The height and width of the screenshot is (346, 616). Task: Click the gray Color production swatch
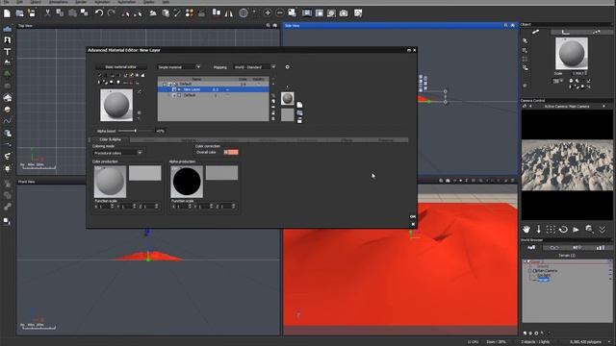145,173
